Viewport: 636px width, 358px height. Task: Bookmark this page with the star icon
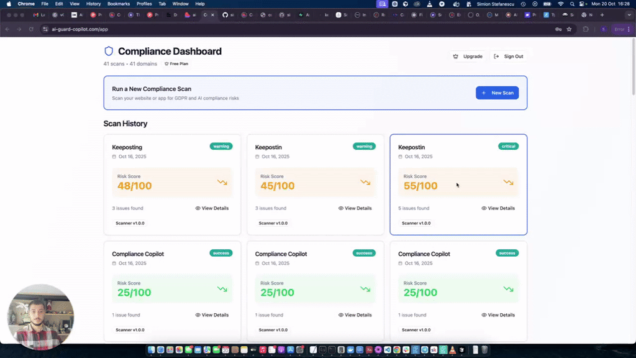[569, 29]
